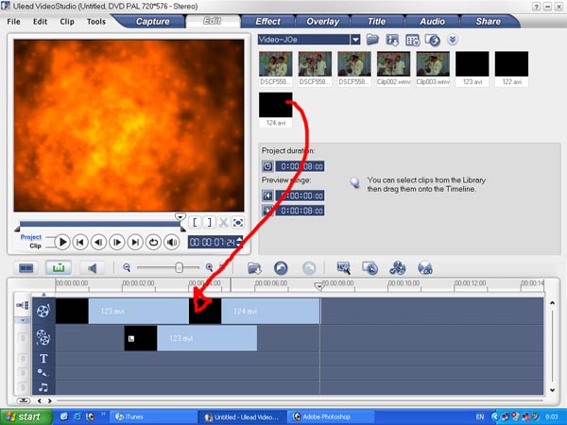Select the 123.avi clip on overlay track
Viewport: 567px width, 425px height.
pyautogui.click(x=191, y=338)
